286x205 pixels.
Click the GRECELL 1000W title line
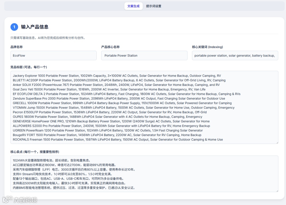click(x=122, y=103)
